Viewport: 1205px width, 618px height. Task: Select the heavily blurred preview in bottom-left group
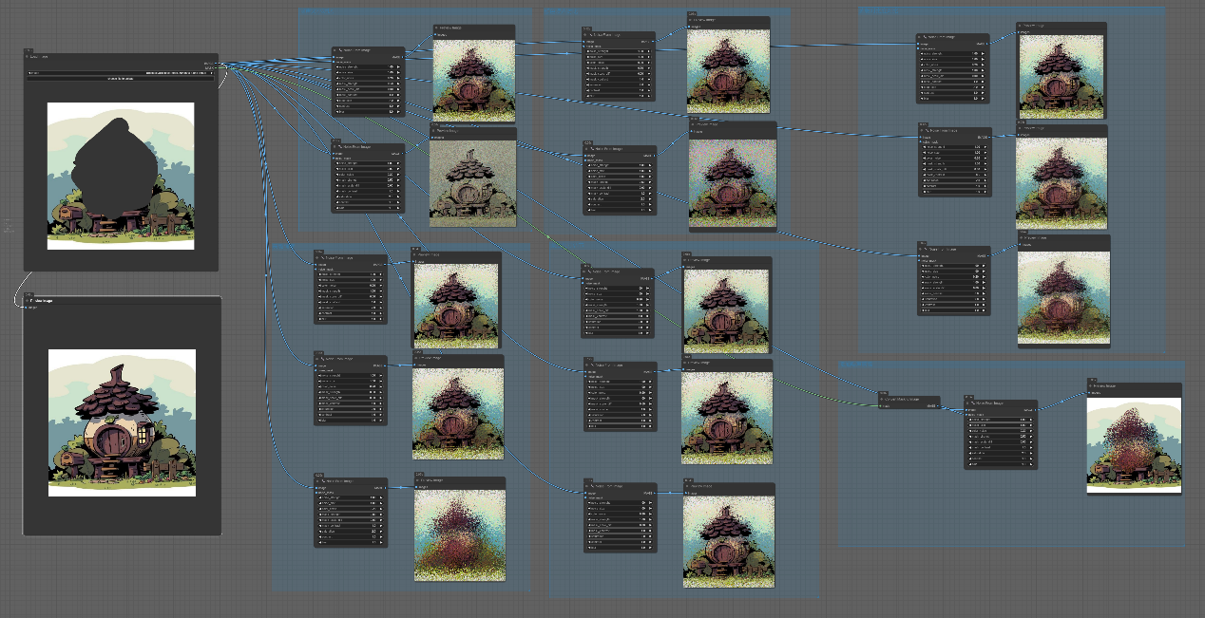[x=459, y=529]
